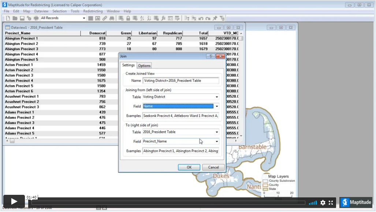The width and height of the screenshot is (376, 212).
Task: Open the video settings gear
Action: pos(323,202)
